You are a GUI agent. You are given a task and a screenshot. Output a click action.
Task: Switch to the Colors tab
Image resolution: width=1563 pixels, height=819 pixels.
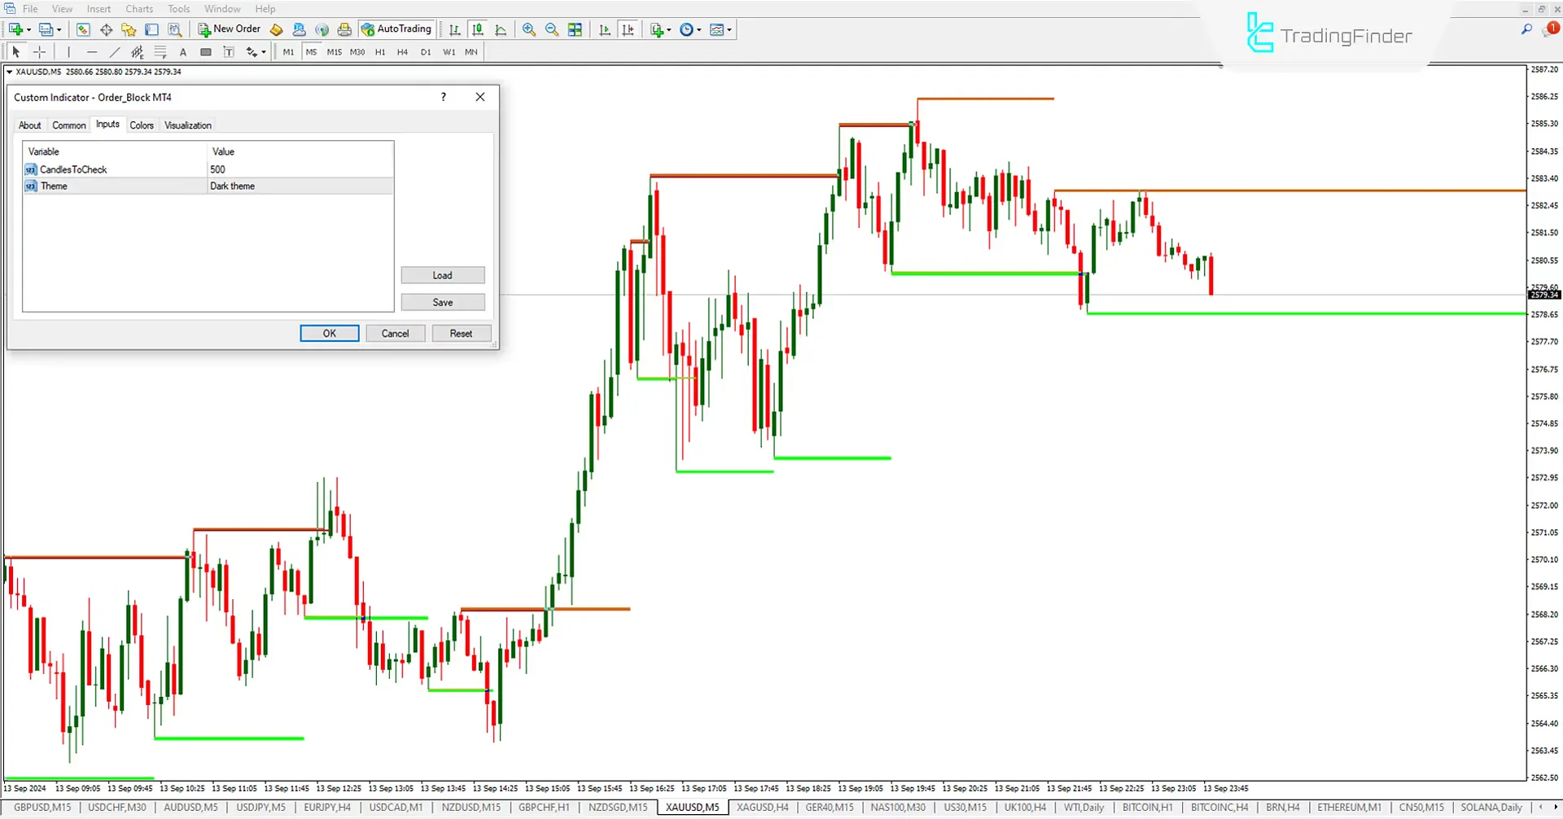coord(142,125)
